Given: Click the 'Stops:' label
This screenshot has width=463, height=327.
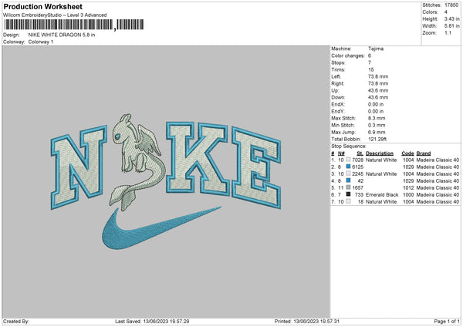Looking at the screenshot, I should coord(338,62).
